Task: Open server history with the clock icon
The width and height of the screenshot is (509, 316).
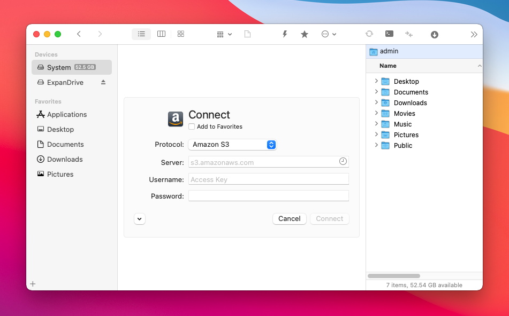Action: [343, 161]
